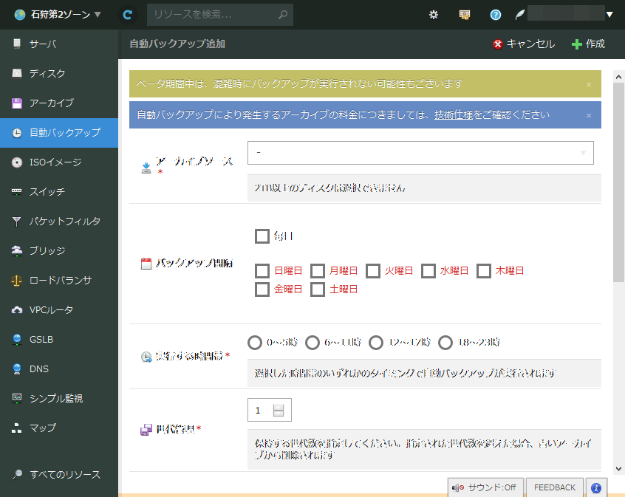
Task: Select the ISOイメージ disc icon
Action: [x=17, y=162]
